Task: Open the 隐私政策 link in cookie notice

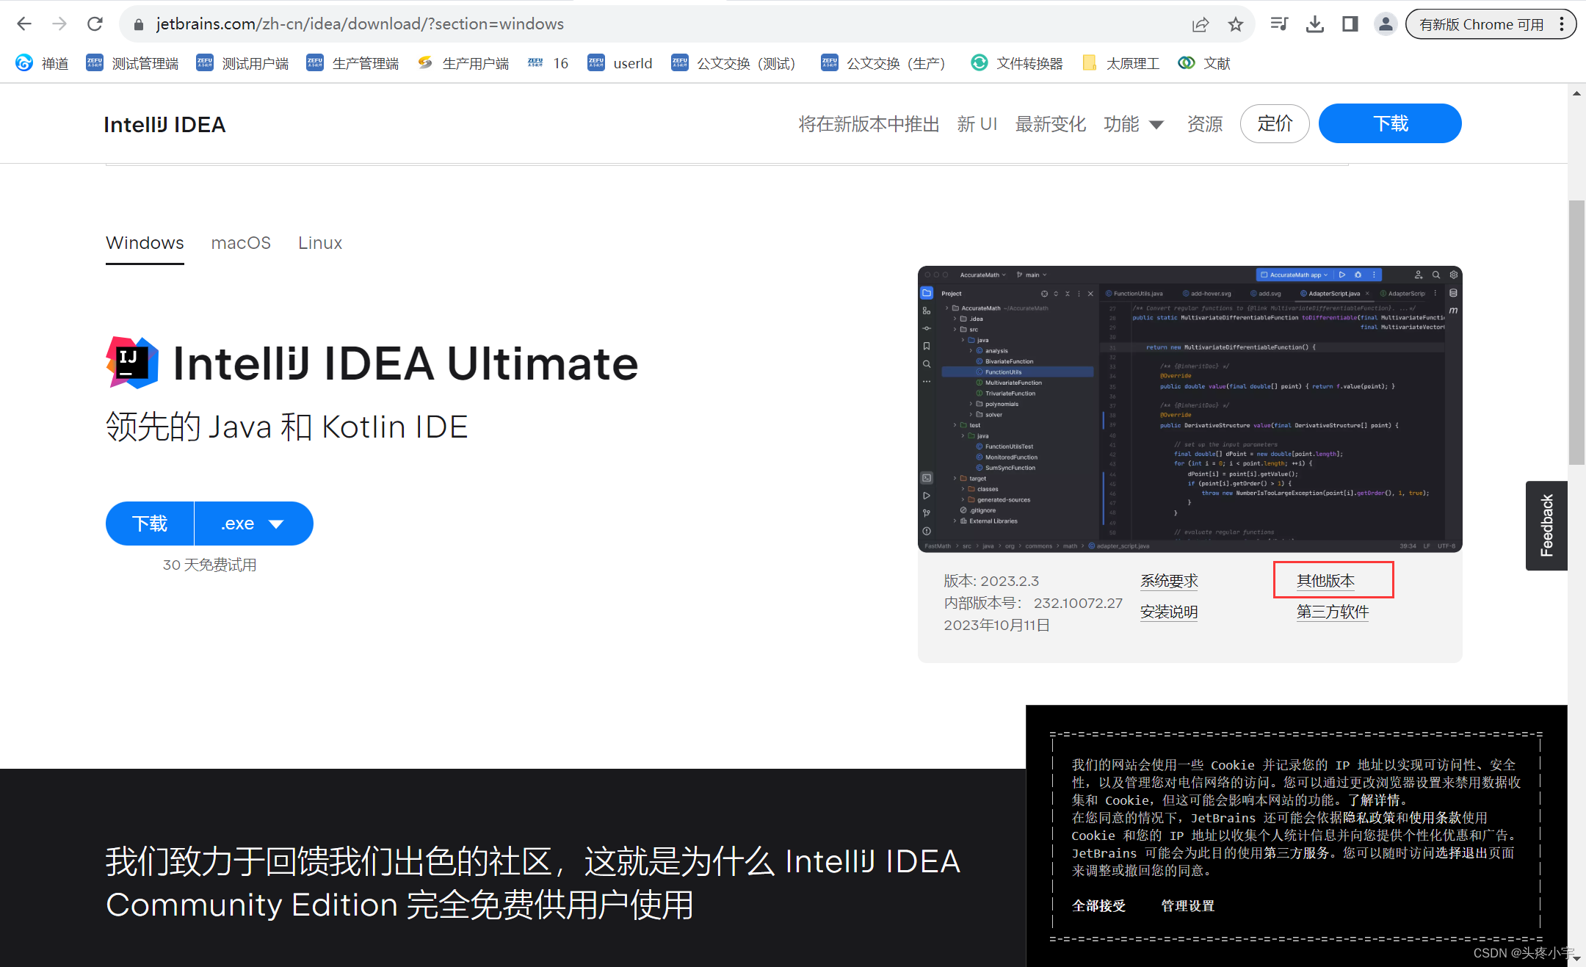Action: tap(1369, 818)
